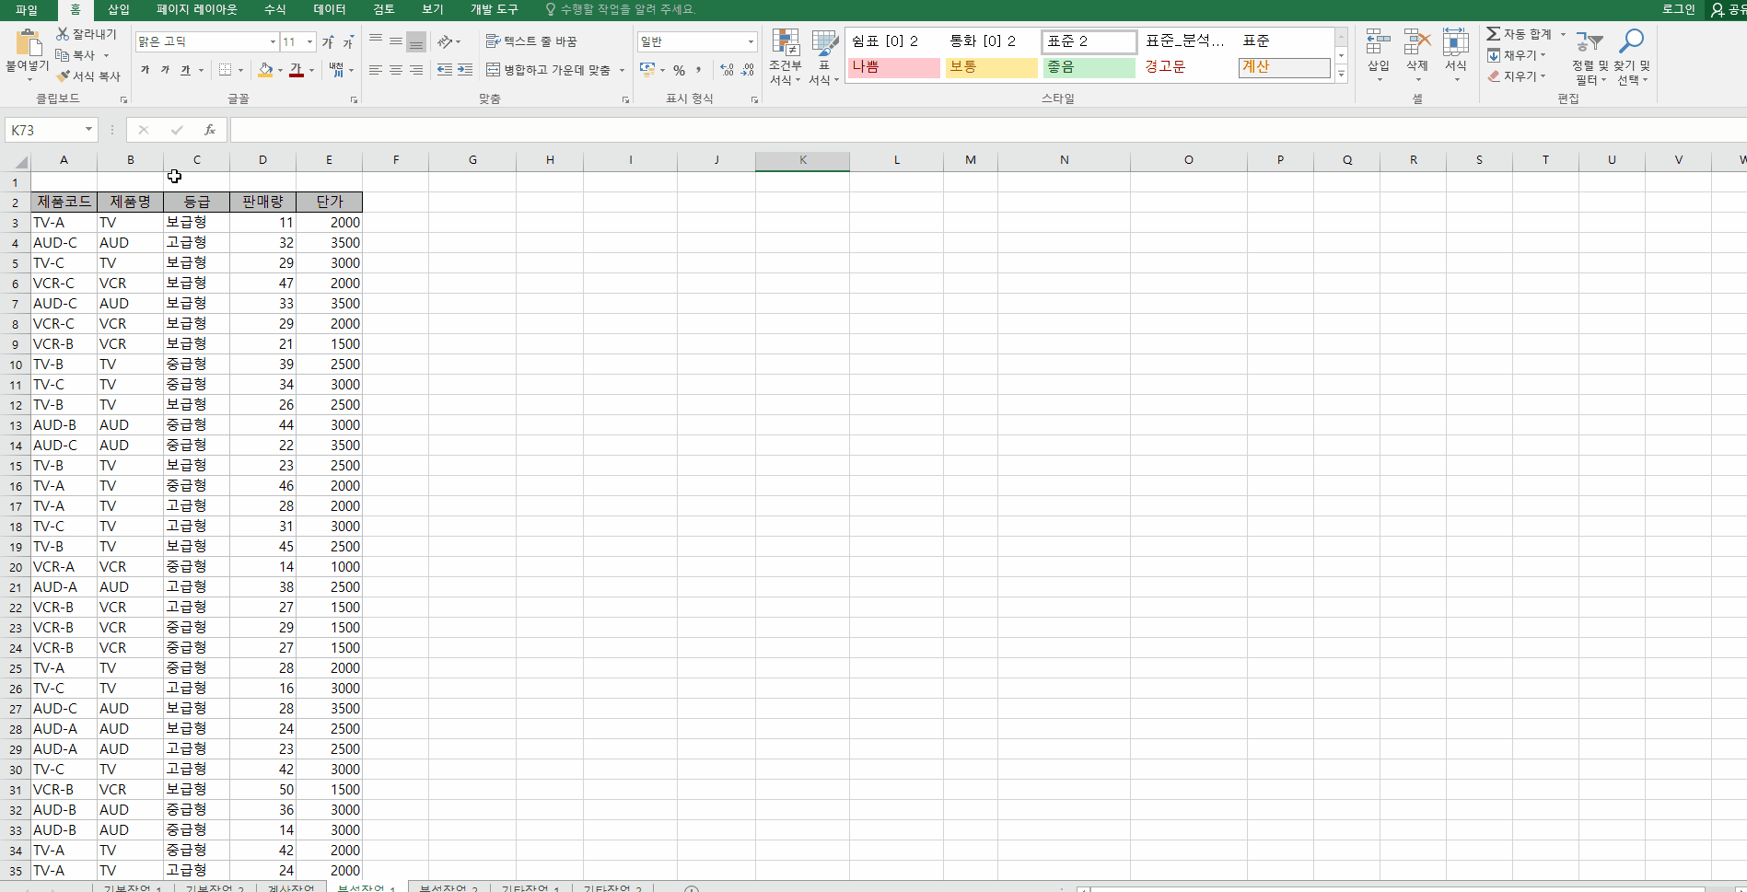Toggle bold 가 formatting
This screenshot has height=892, width=1747.
tap(145, 70)
